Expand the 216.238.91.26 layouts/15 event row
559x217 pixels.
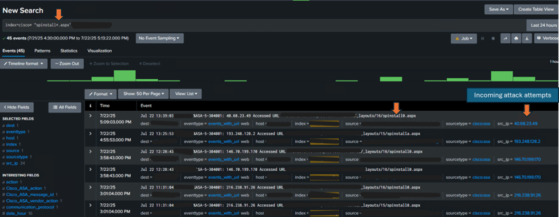tap(91, 204)
